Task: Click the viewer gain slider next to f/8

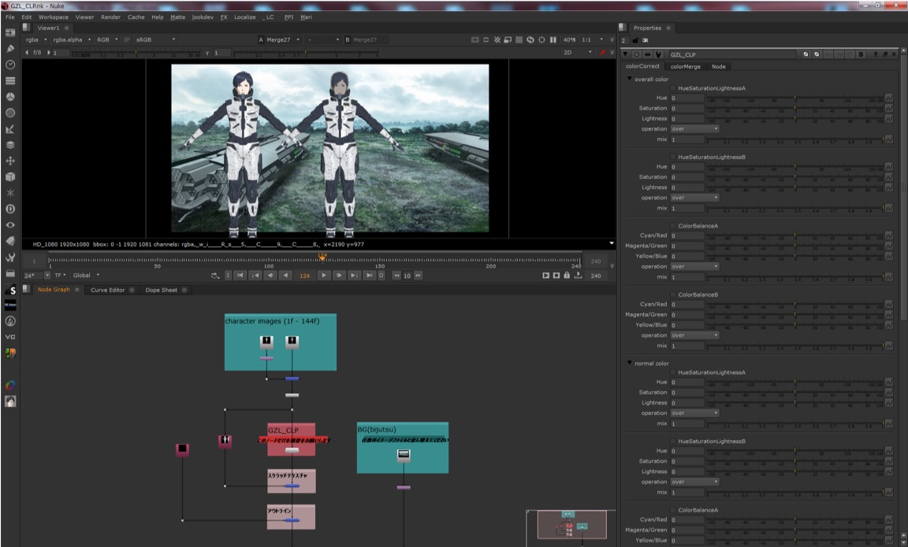Action: coord(136,53)
